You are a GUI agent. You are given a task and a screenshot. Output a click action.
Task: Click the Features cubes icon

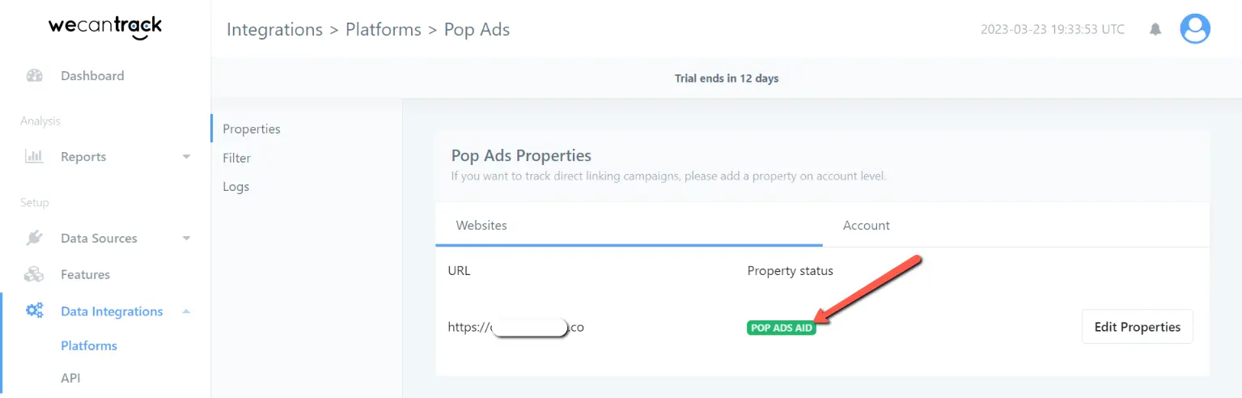point(34,275)
